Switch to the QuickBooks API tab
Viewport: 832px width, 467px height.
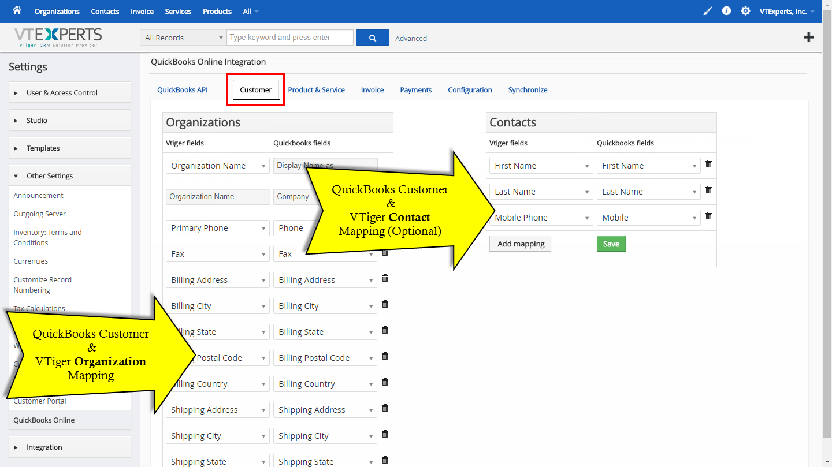coord(183,90)
